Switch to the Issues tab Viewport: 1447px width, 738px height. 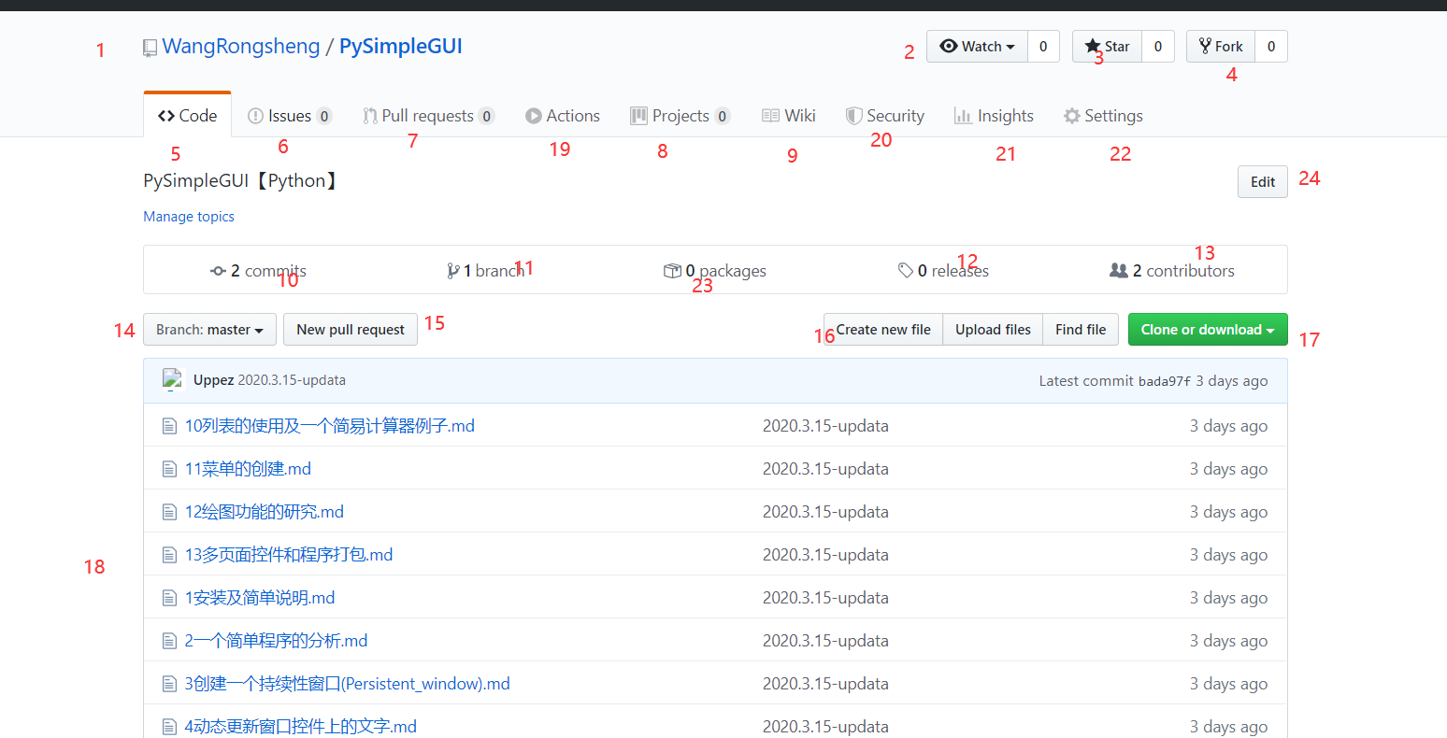[x=290, y=116]
